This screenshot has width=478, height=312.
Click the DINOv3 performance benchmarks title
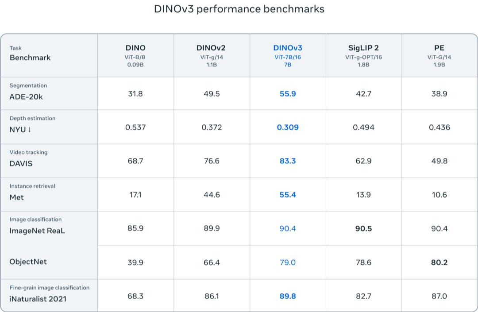click(239, 9)
